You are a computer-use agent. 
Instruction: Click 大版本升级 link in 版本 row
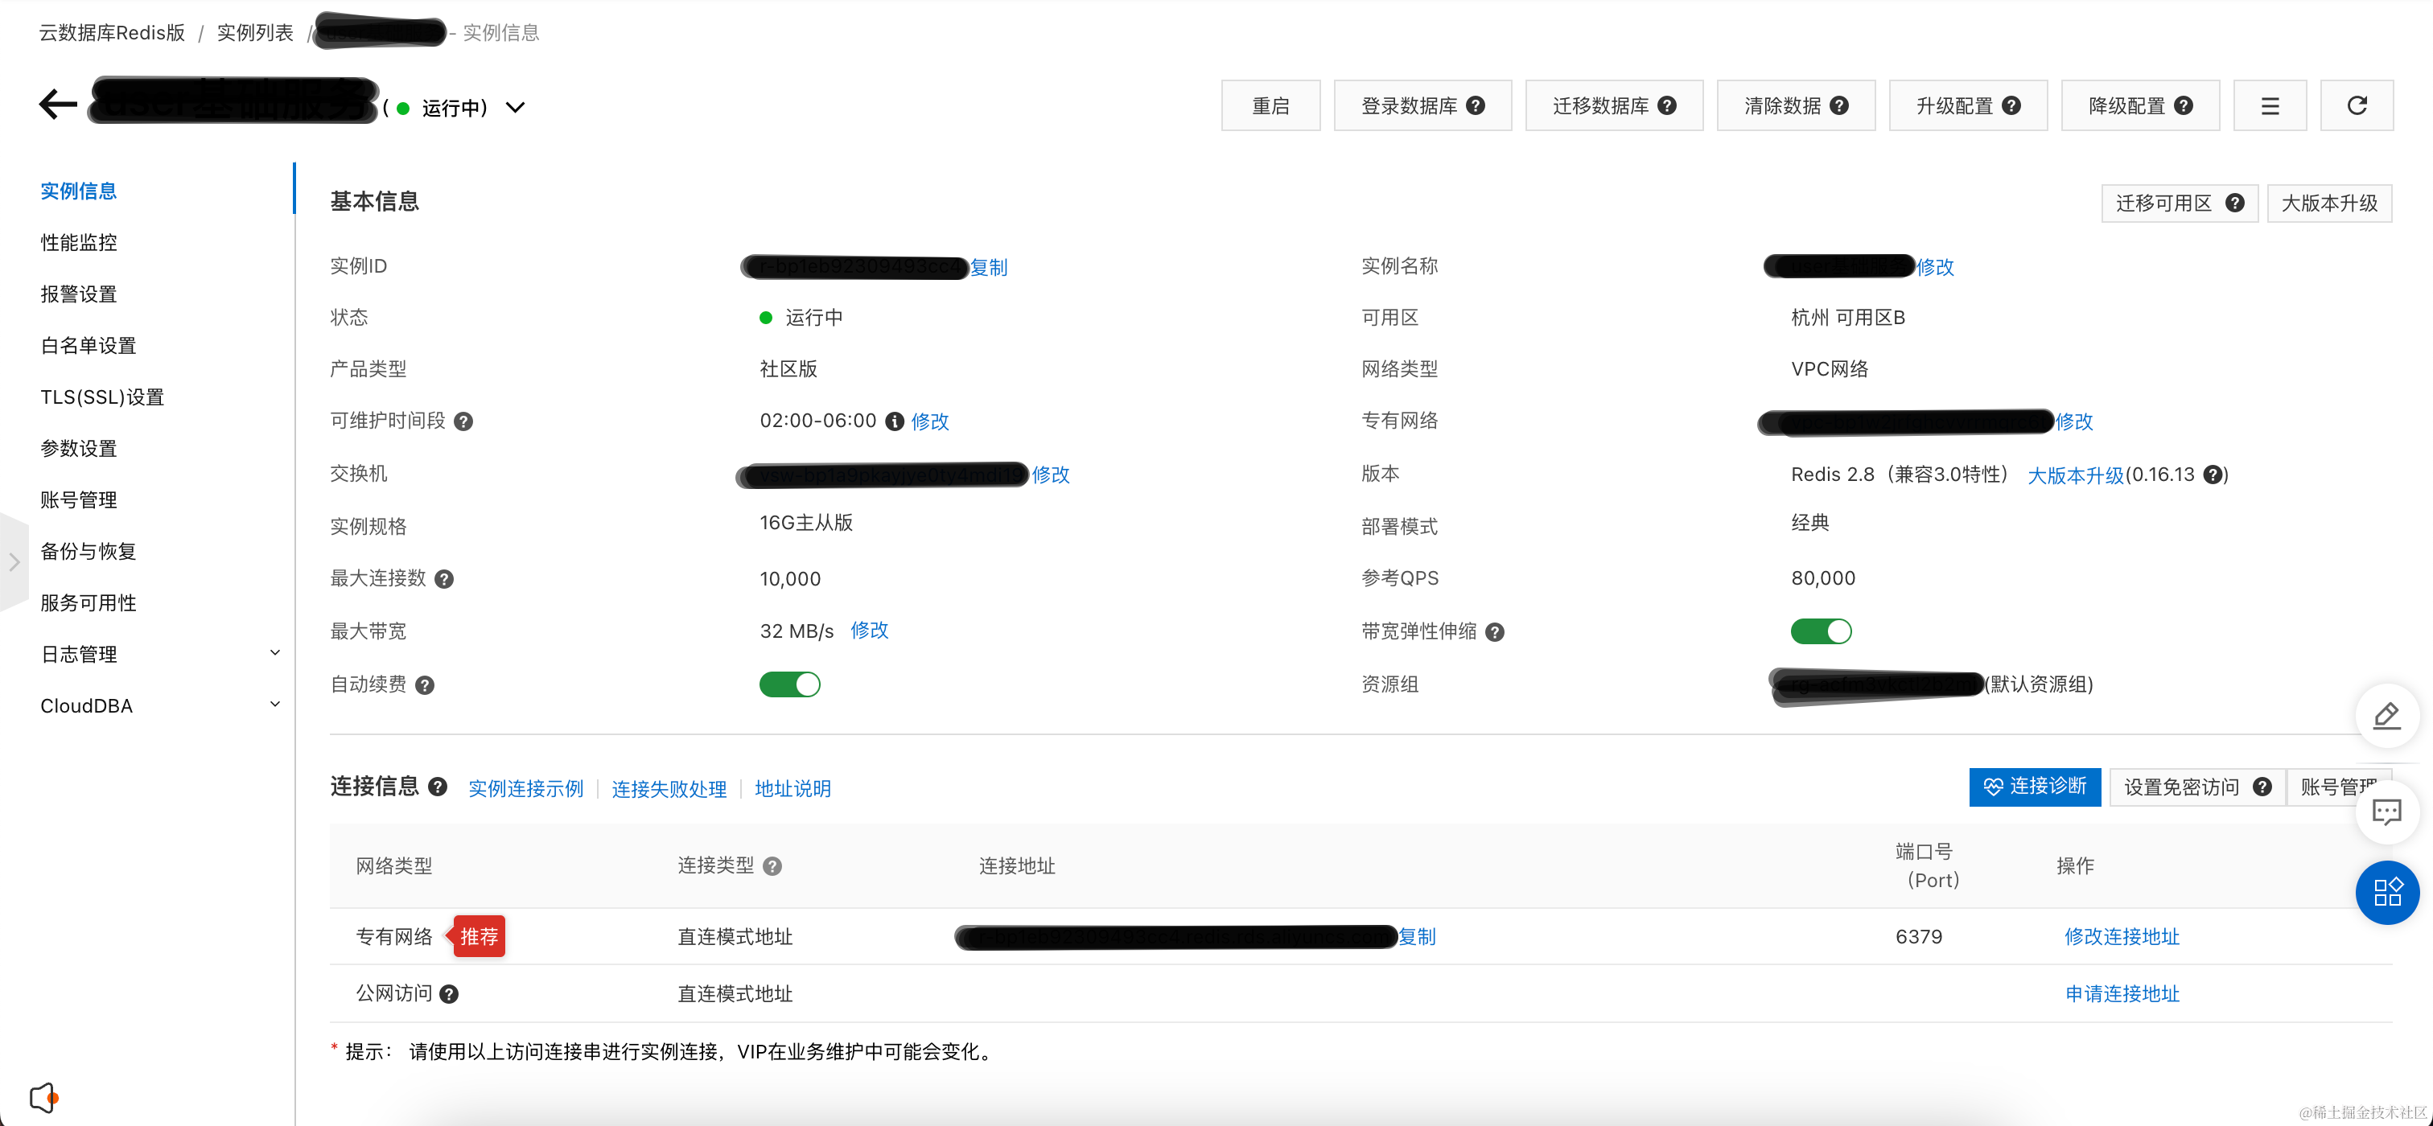[x=2076, y=475]
